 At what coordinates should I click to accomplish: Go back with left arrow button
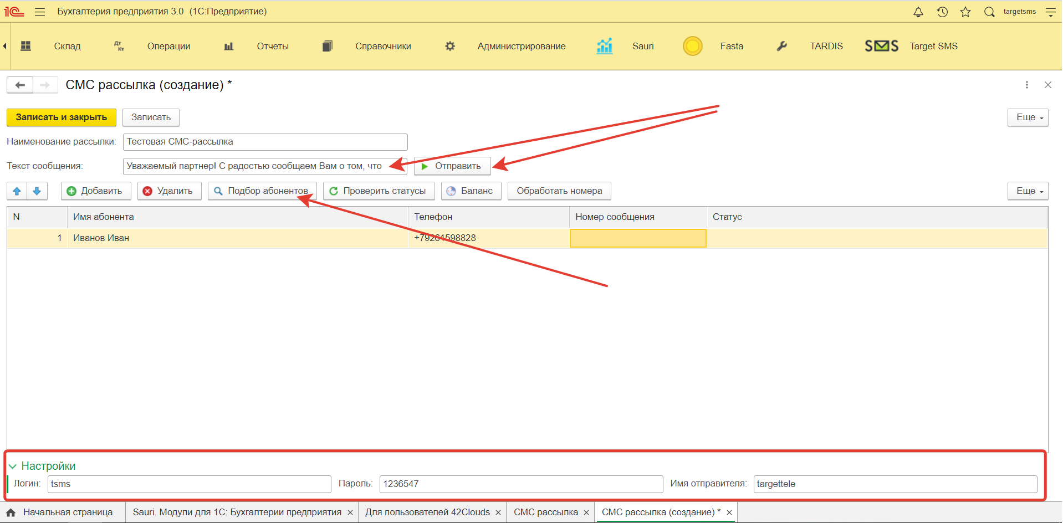click(20, 85)
